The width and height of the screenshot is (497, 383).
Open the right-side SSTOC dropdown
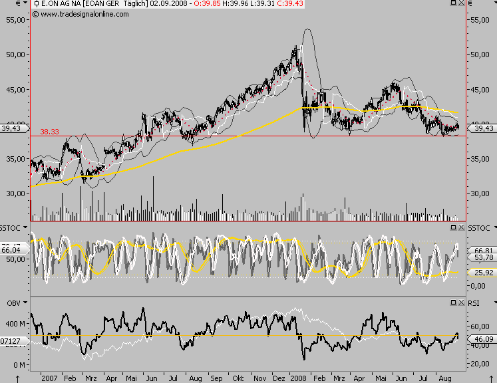point(495,228)
